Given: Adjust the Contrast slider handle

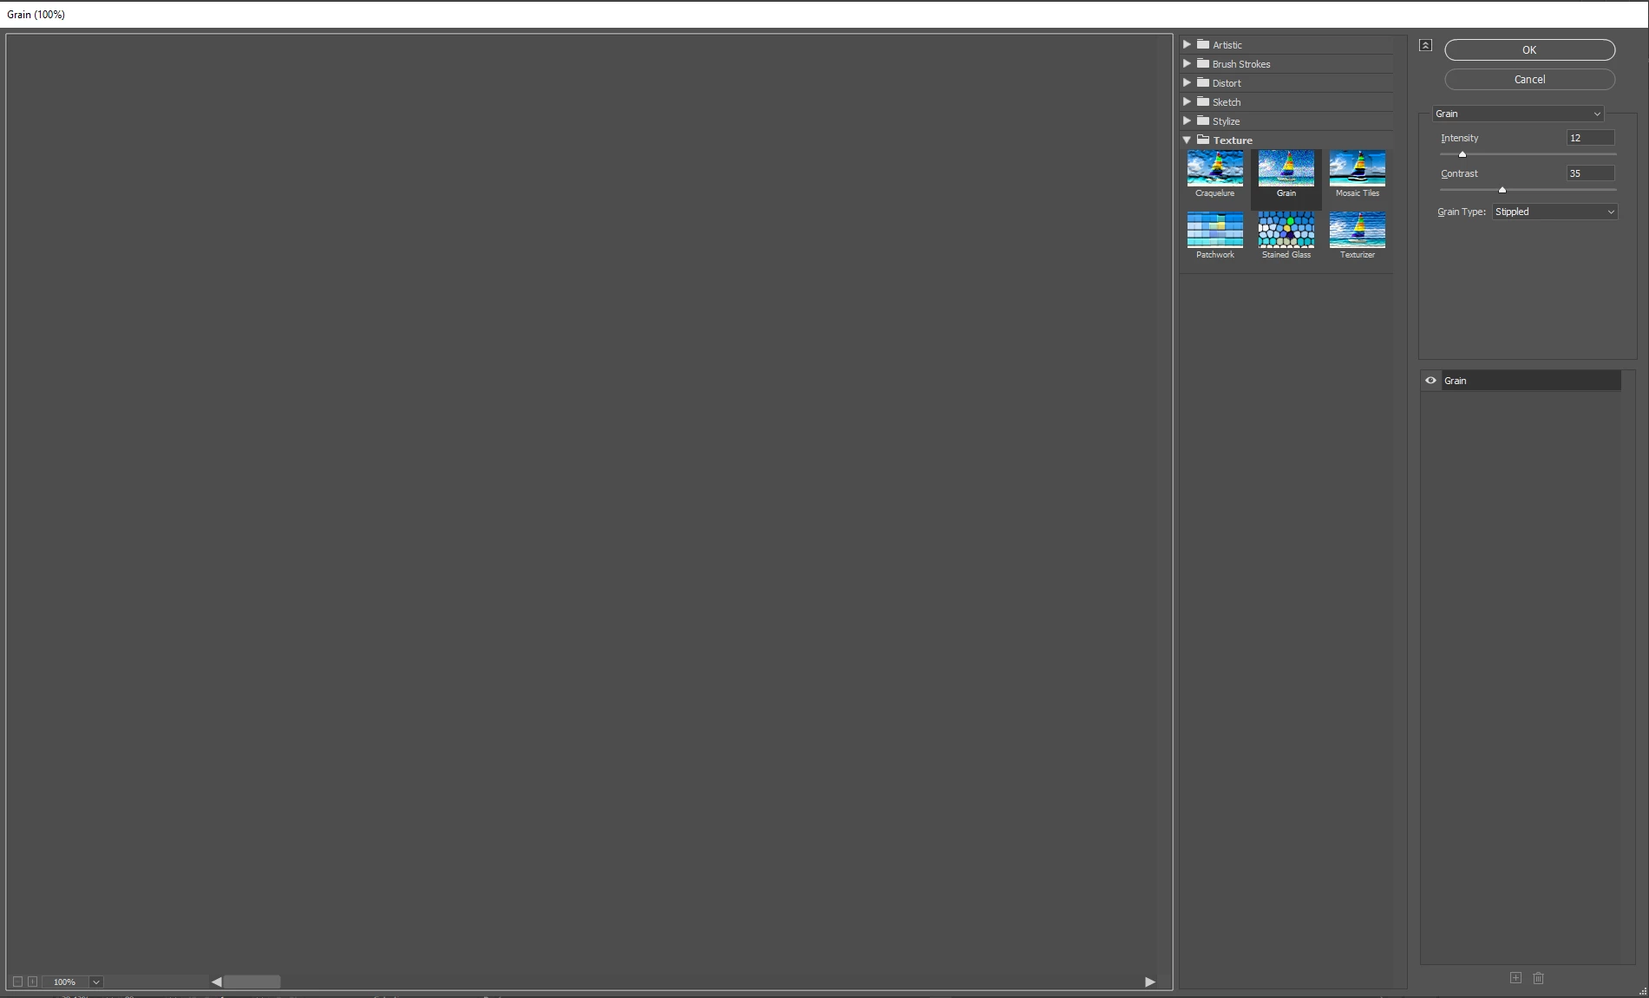Looking at the screenshot, I should click(1502, 190).
